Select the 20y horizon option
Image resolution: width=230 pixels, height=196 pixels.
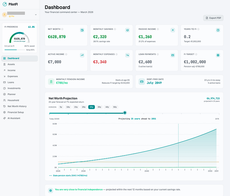[x=84, y=107]
